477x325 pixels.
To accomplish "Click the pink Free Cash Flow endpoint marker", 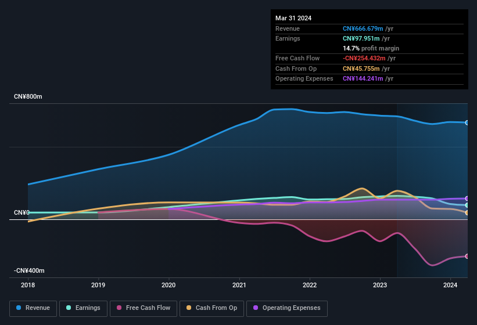I will pyautogui.click(x=467, y=257).
